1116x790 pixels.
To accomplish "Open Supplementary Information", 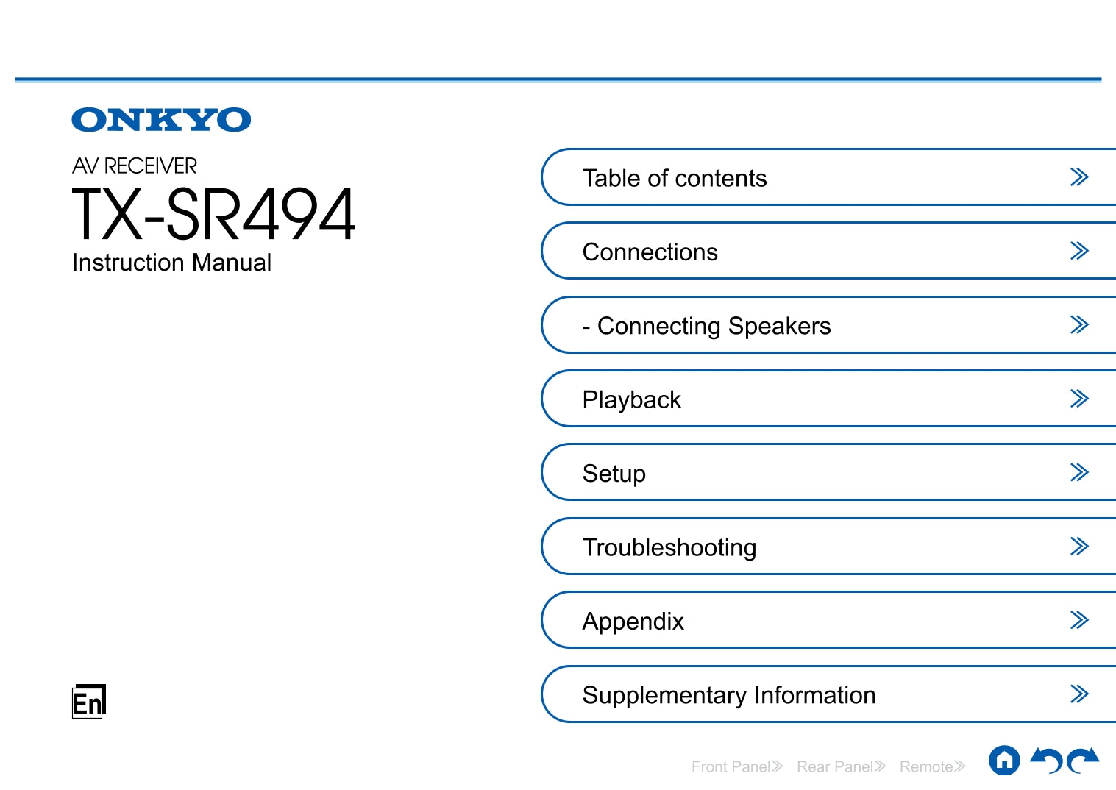I will 728,695.
